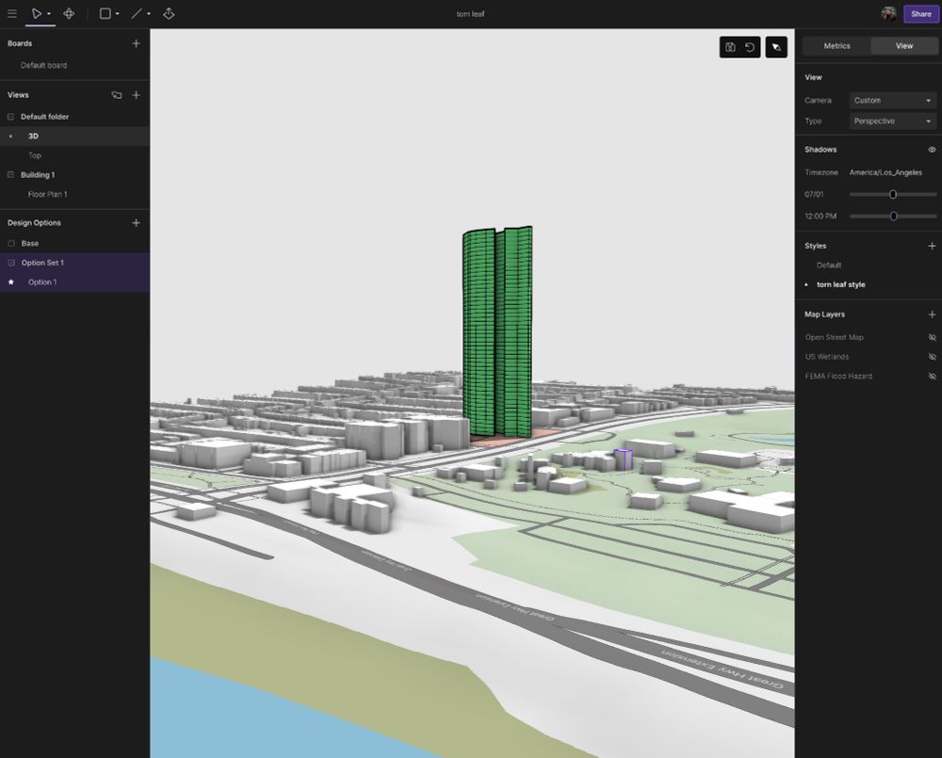This screenshot has height=758, width=942.
Task: Open the Type dropdown set to Perspective
Action: click(x=892, y=121)
